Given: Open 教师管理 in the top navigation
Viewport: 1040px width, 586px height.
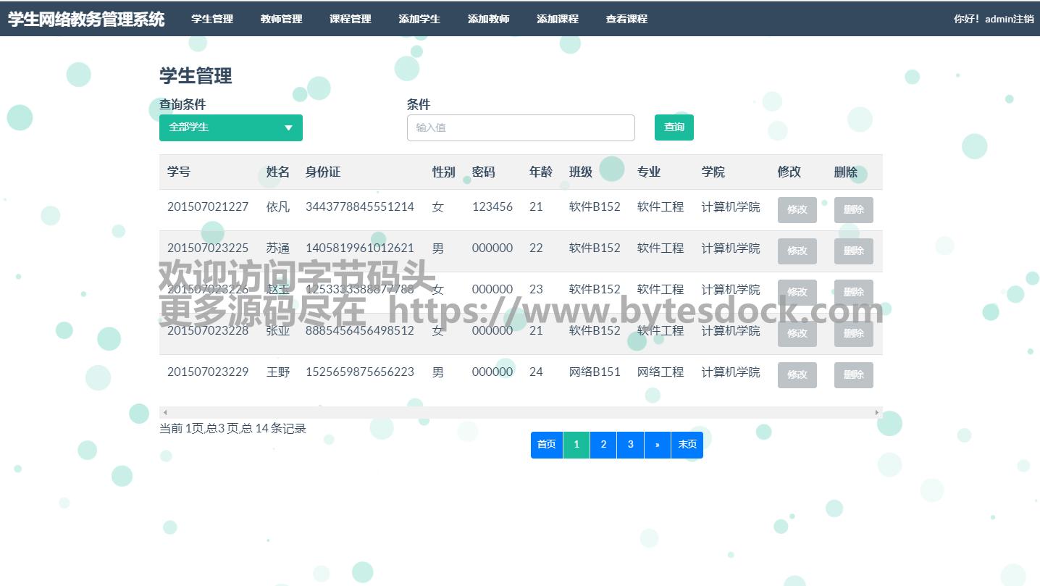Looking at the screenshot, I should [281, 19].
